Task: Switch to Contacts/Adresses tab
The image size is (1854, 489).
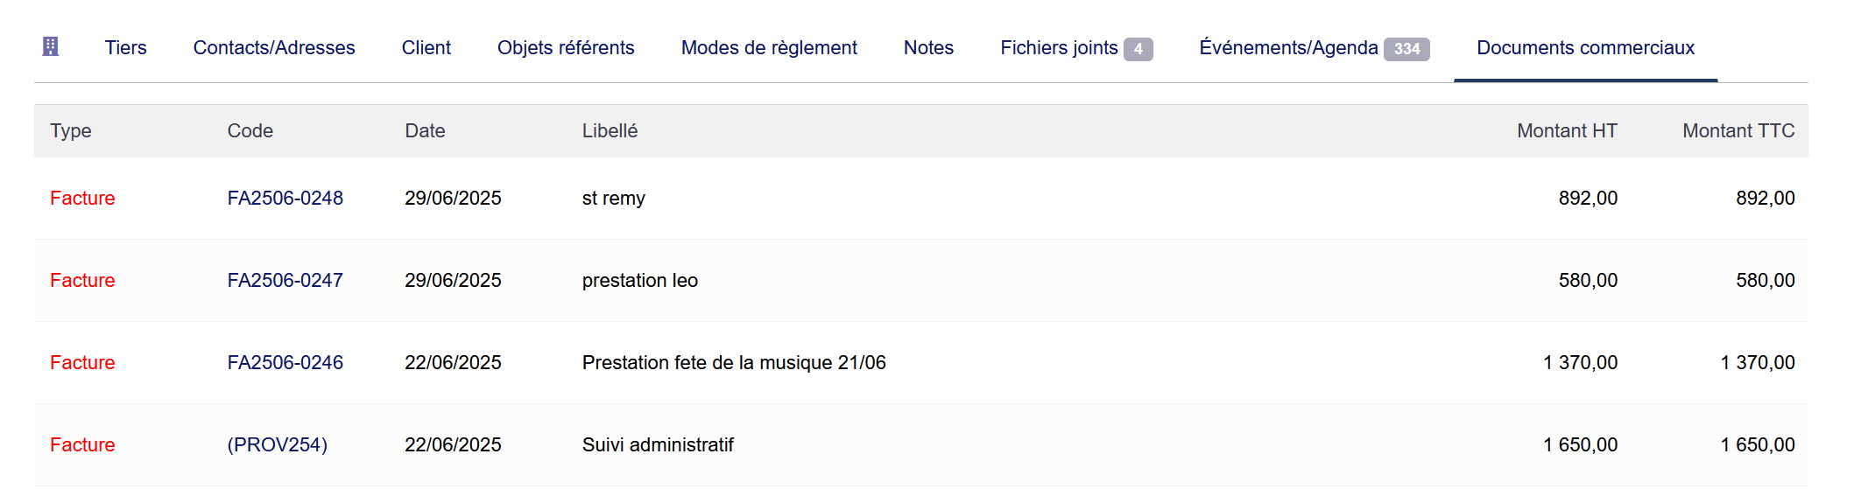Action: click(274, 48)
